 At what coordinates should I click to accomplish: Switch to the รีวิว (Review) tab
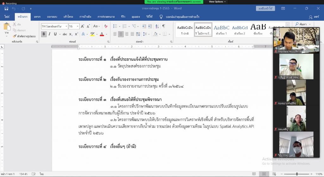[x=123, y=17]
